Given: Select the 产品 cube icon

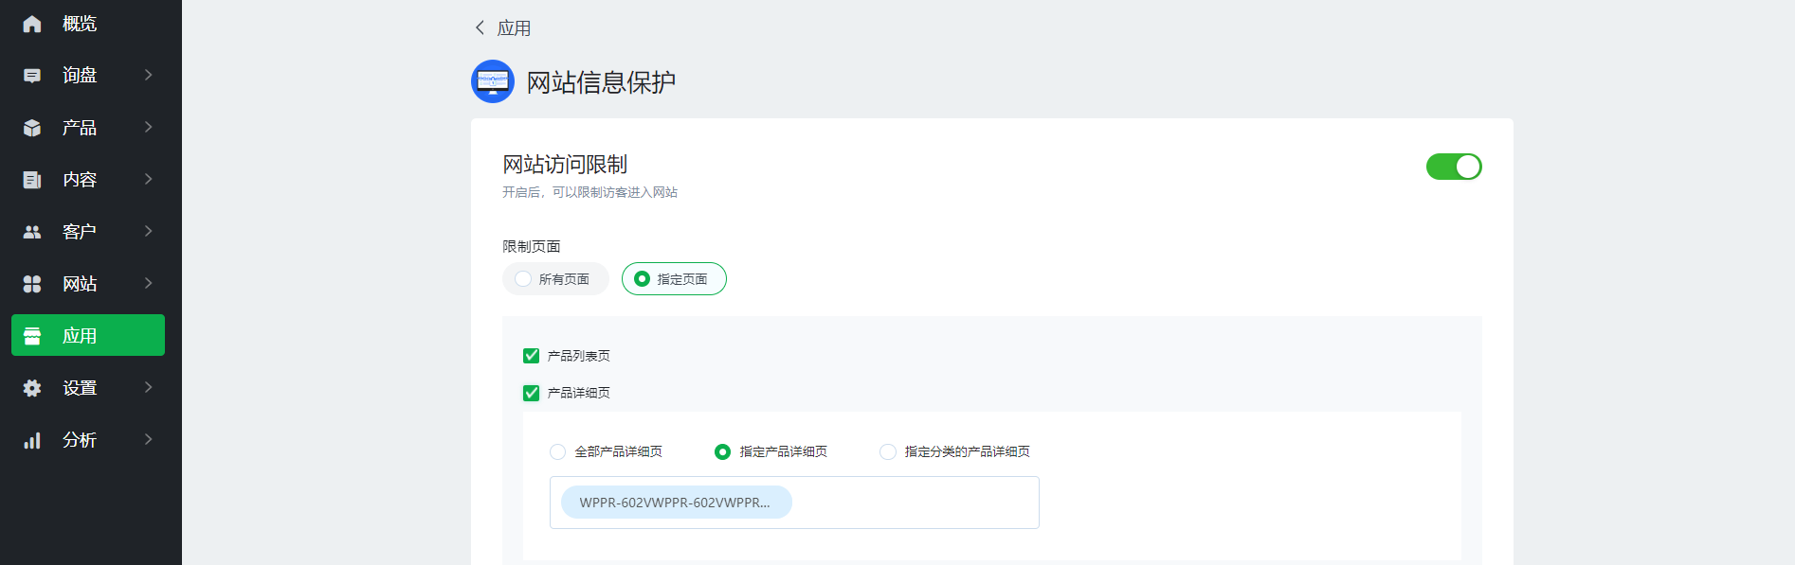Looking at the screenshot, I should [x=32, y=128].
